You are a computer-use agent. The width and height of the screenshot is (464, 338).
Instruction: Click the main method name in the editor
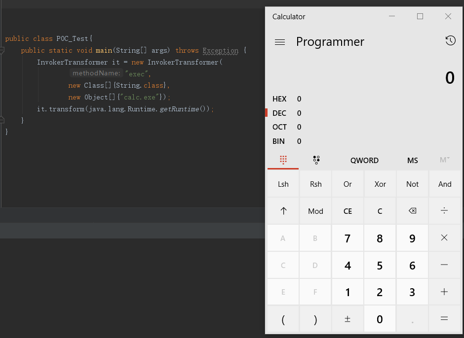click(104, 51)
